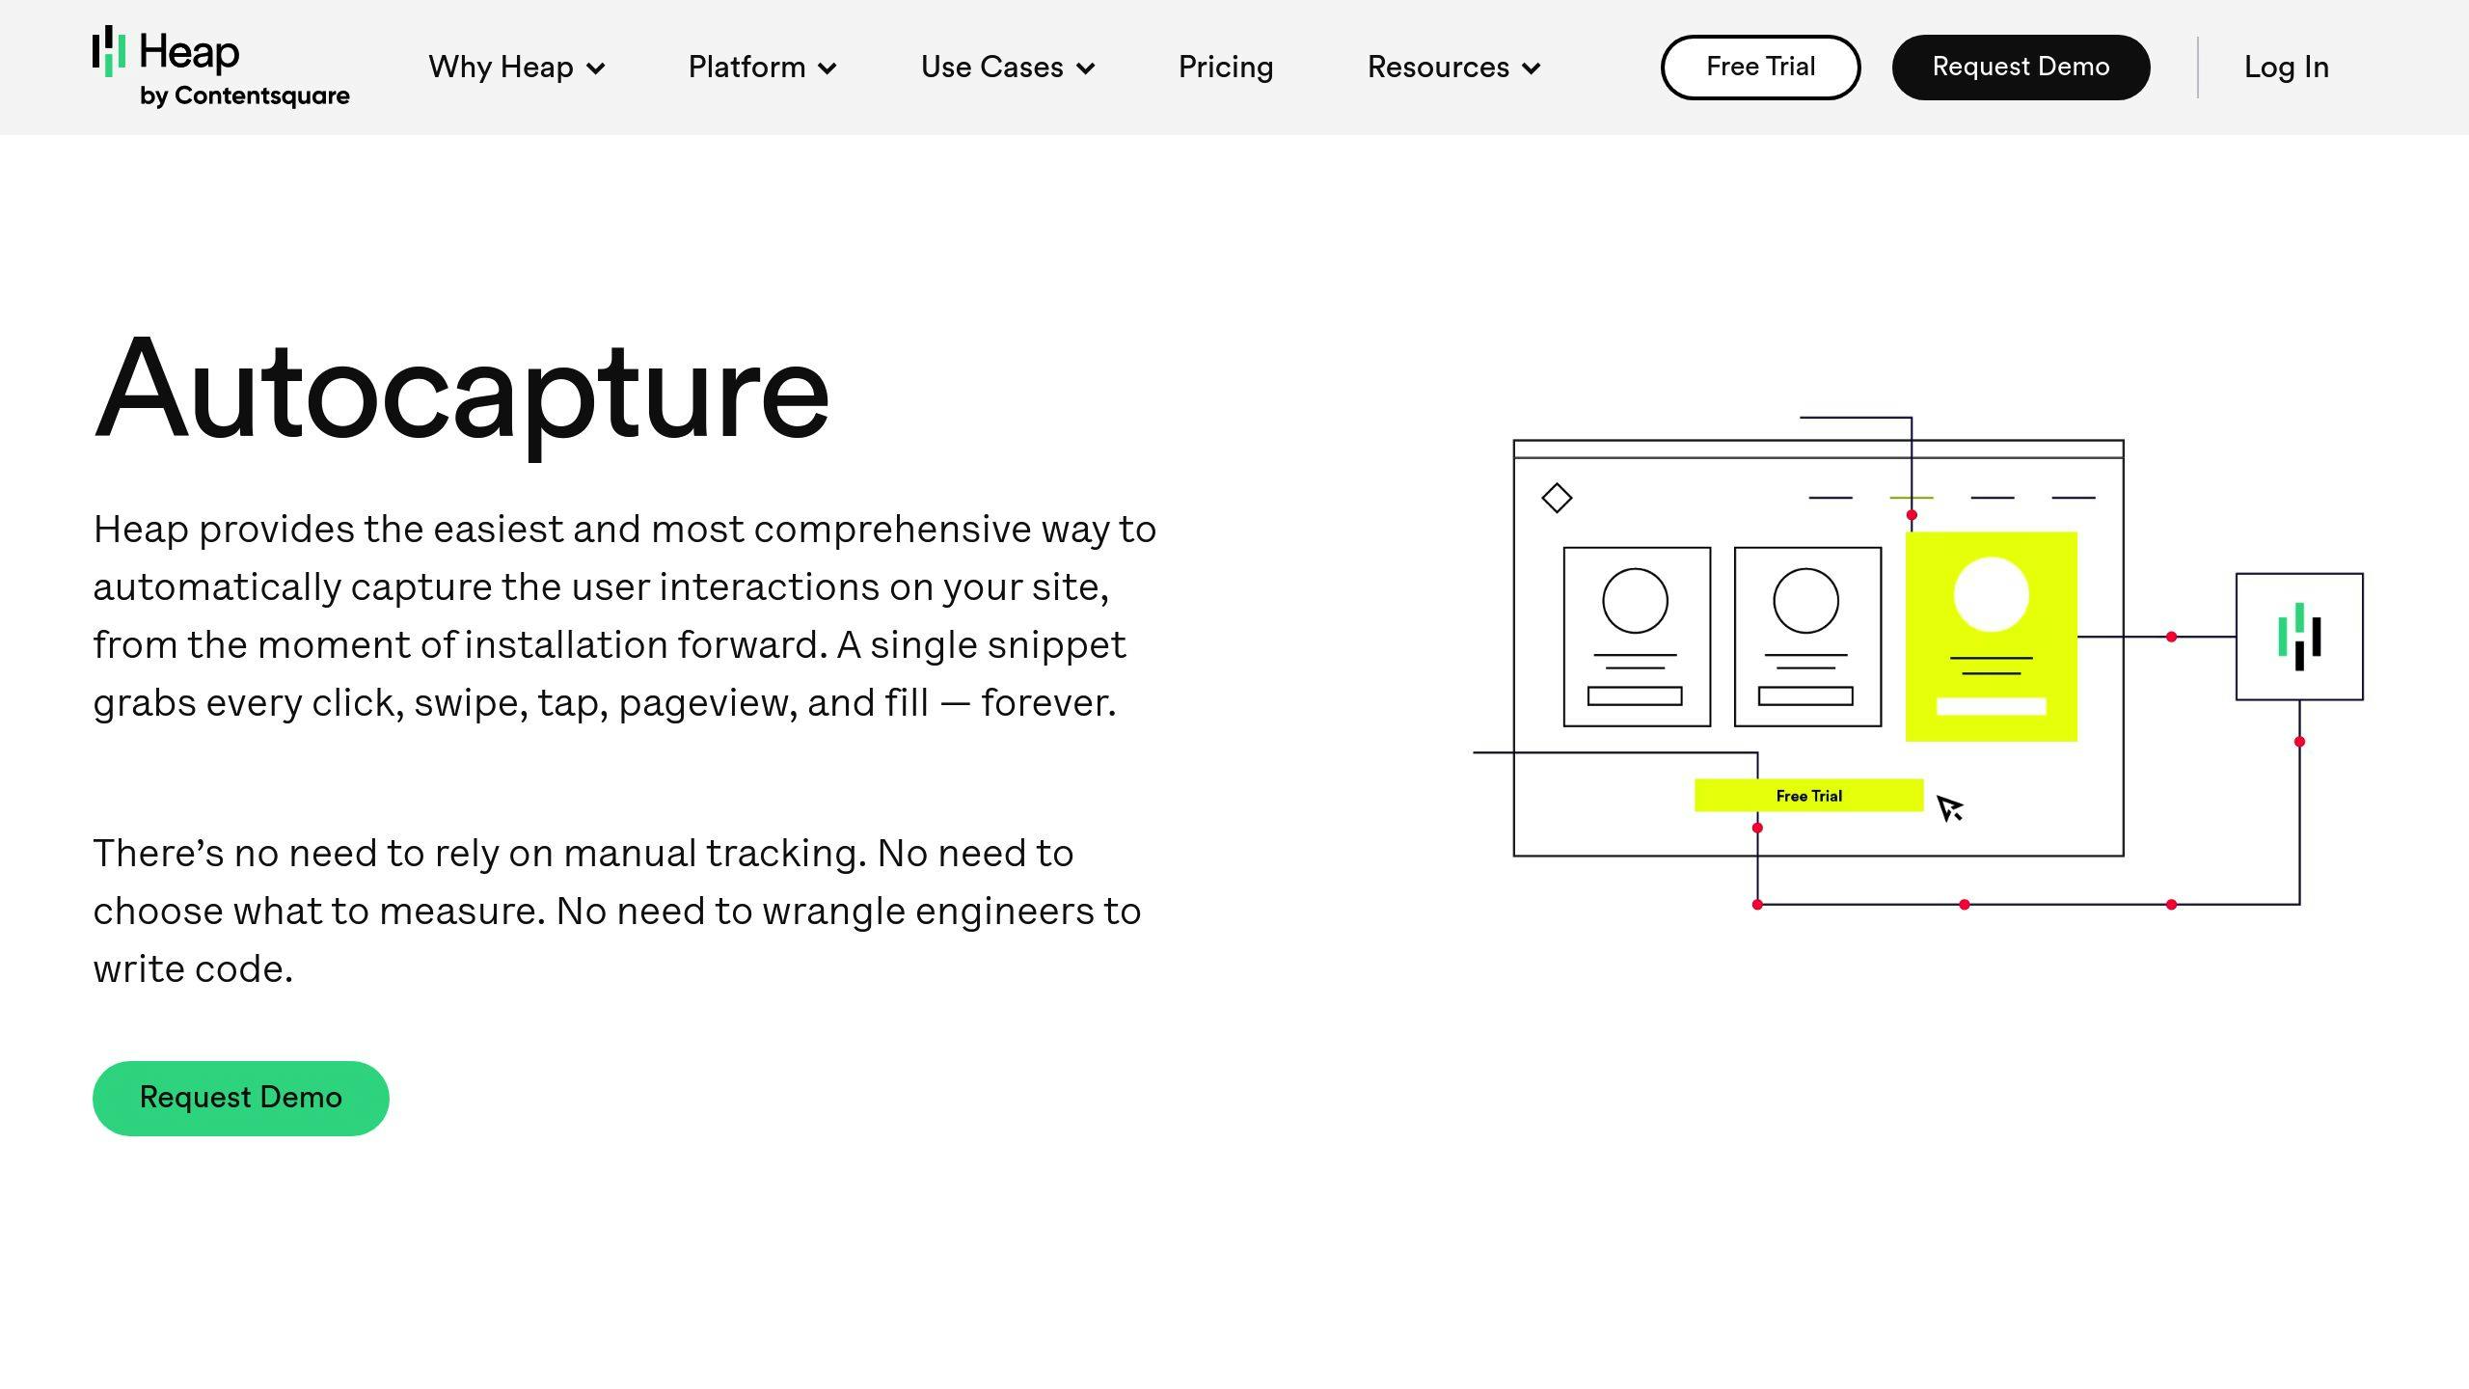The image size is (2469, 1389).
Task: Expand the Why Heap dropdown menu
Action: (x=516, y=68)
